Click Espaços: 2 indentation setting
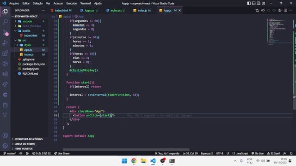 (x=207, y=154)
